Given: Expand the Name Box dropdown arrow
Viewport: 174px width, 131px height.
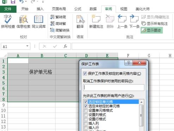Looking at the screenshot, I should [27, 46].
